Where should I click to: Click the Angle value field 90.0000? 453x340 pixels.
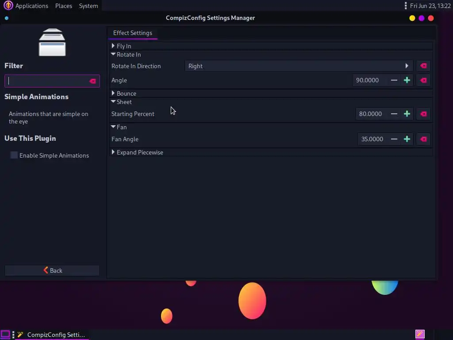coord(370,80)
